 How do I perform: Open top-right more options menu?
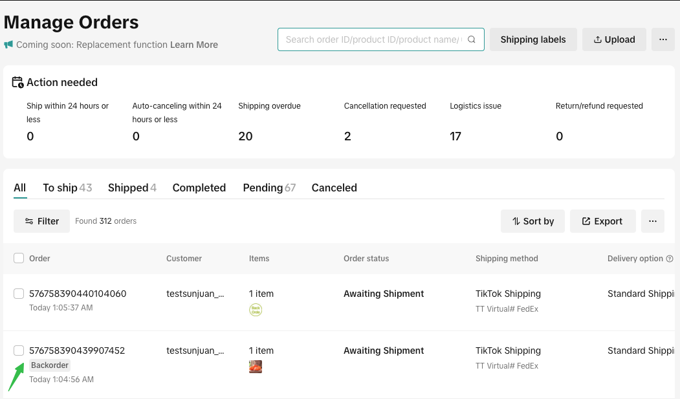coord(663,39)
